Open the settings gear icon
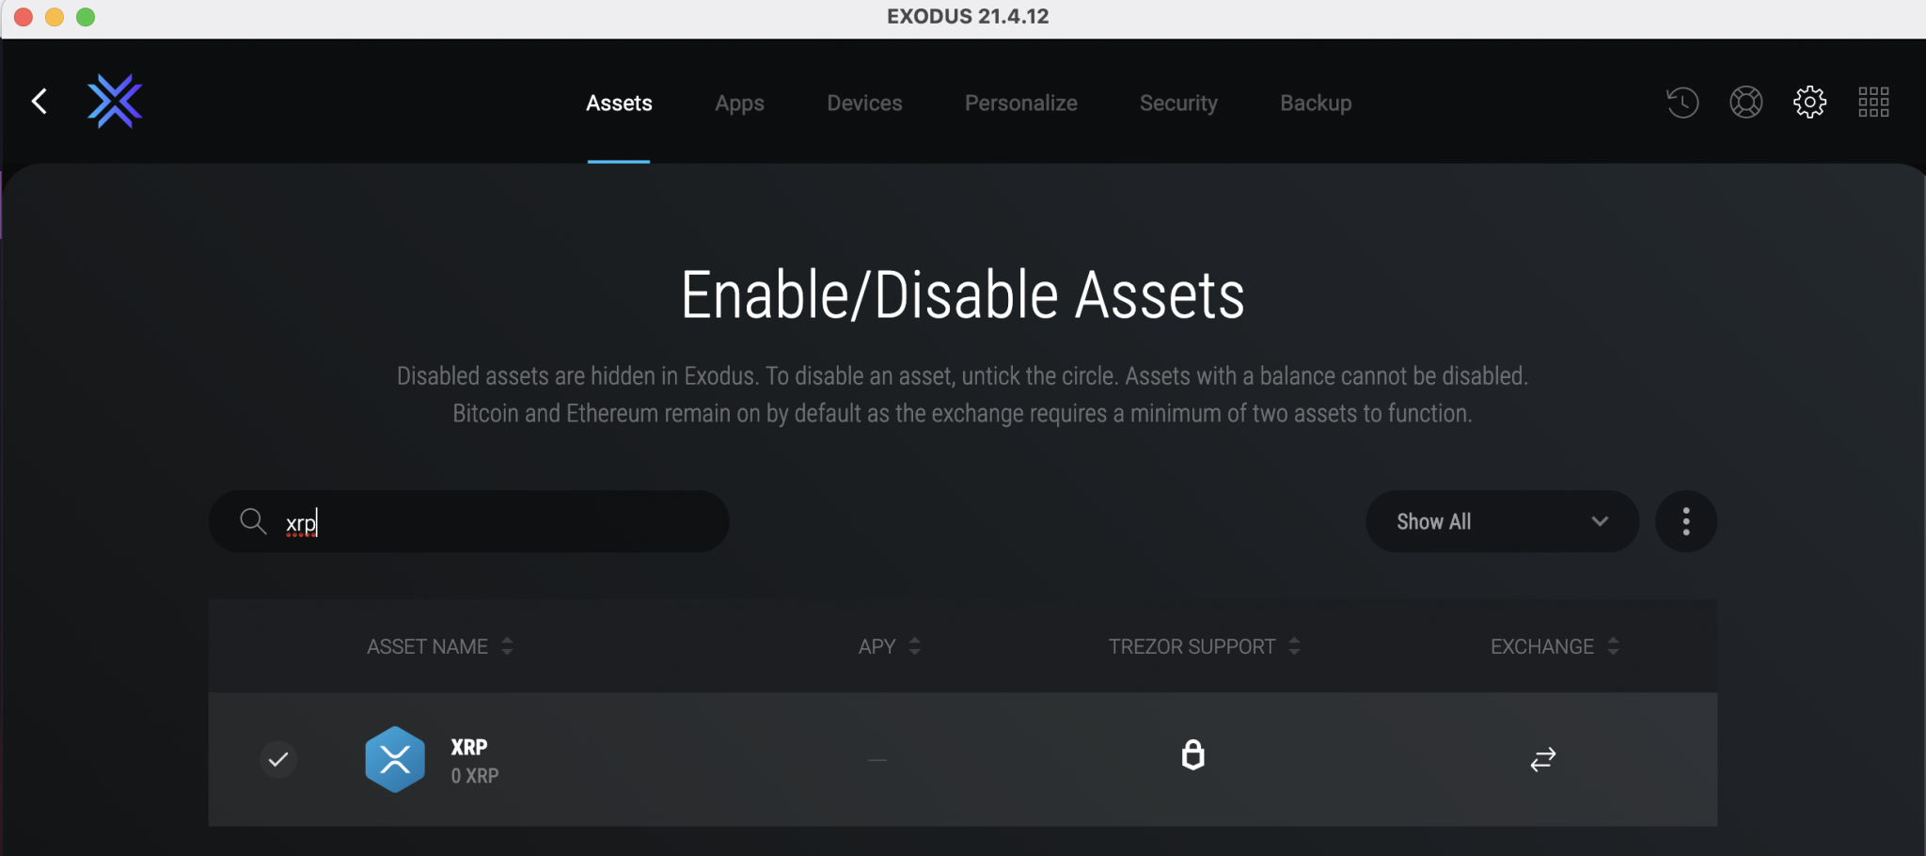Screen dimensions: 1926x856 click(x=1809, y=102)
